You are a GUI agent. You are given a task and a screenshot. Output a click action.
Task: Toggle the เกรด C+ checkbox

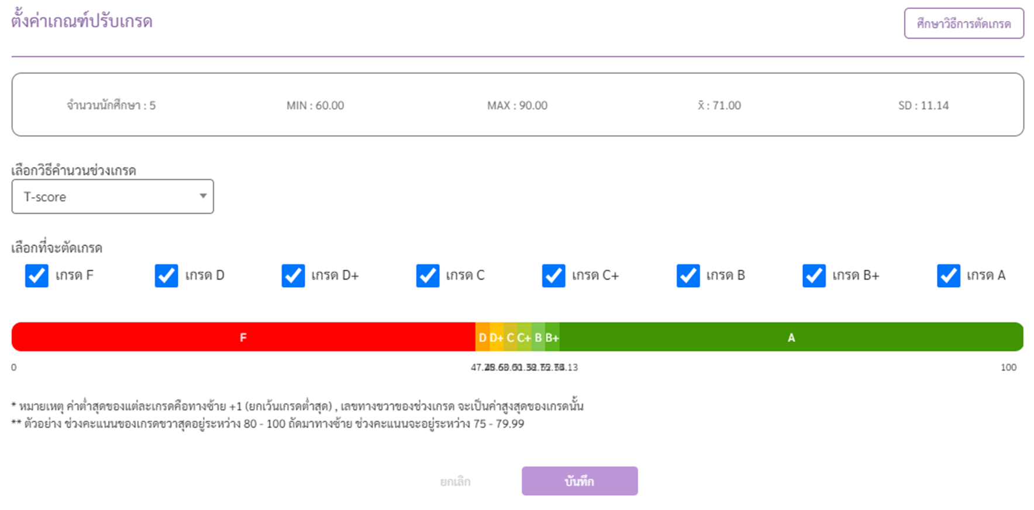(553, 275)
